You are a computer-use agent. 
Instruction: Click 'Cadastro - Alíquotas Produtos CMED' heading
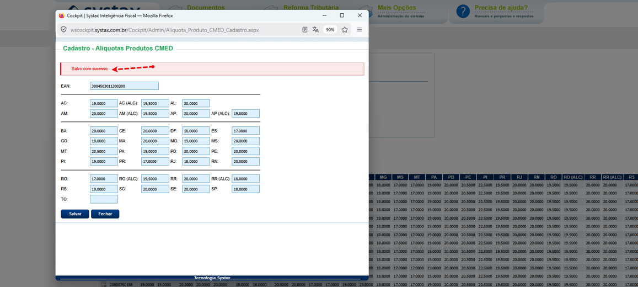(118, 49)
